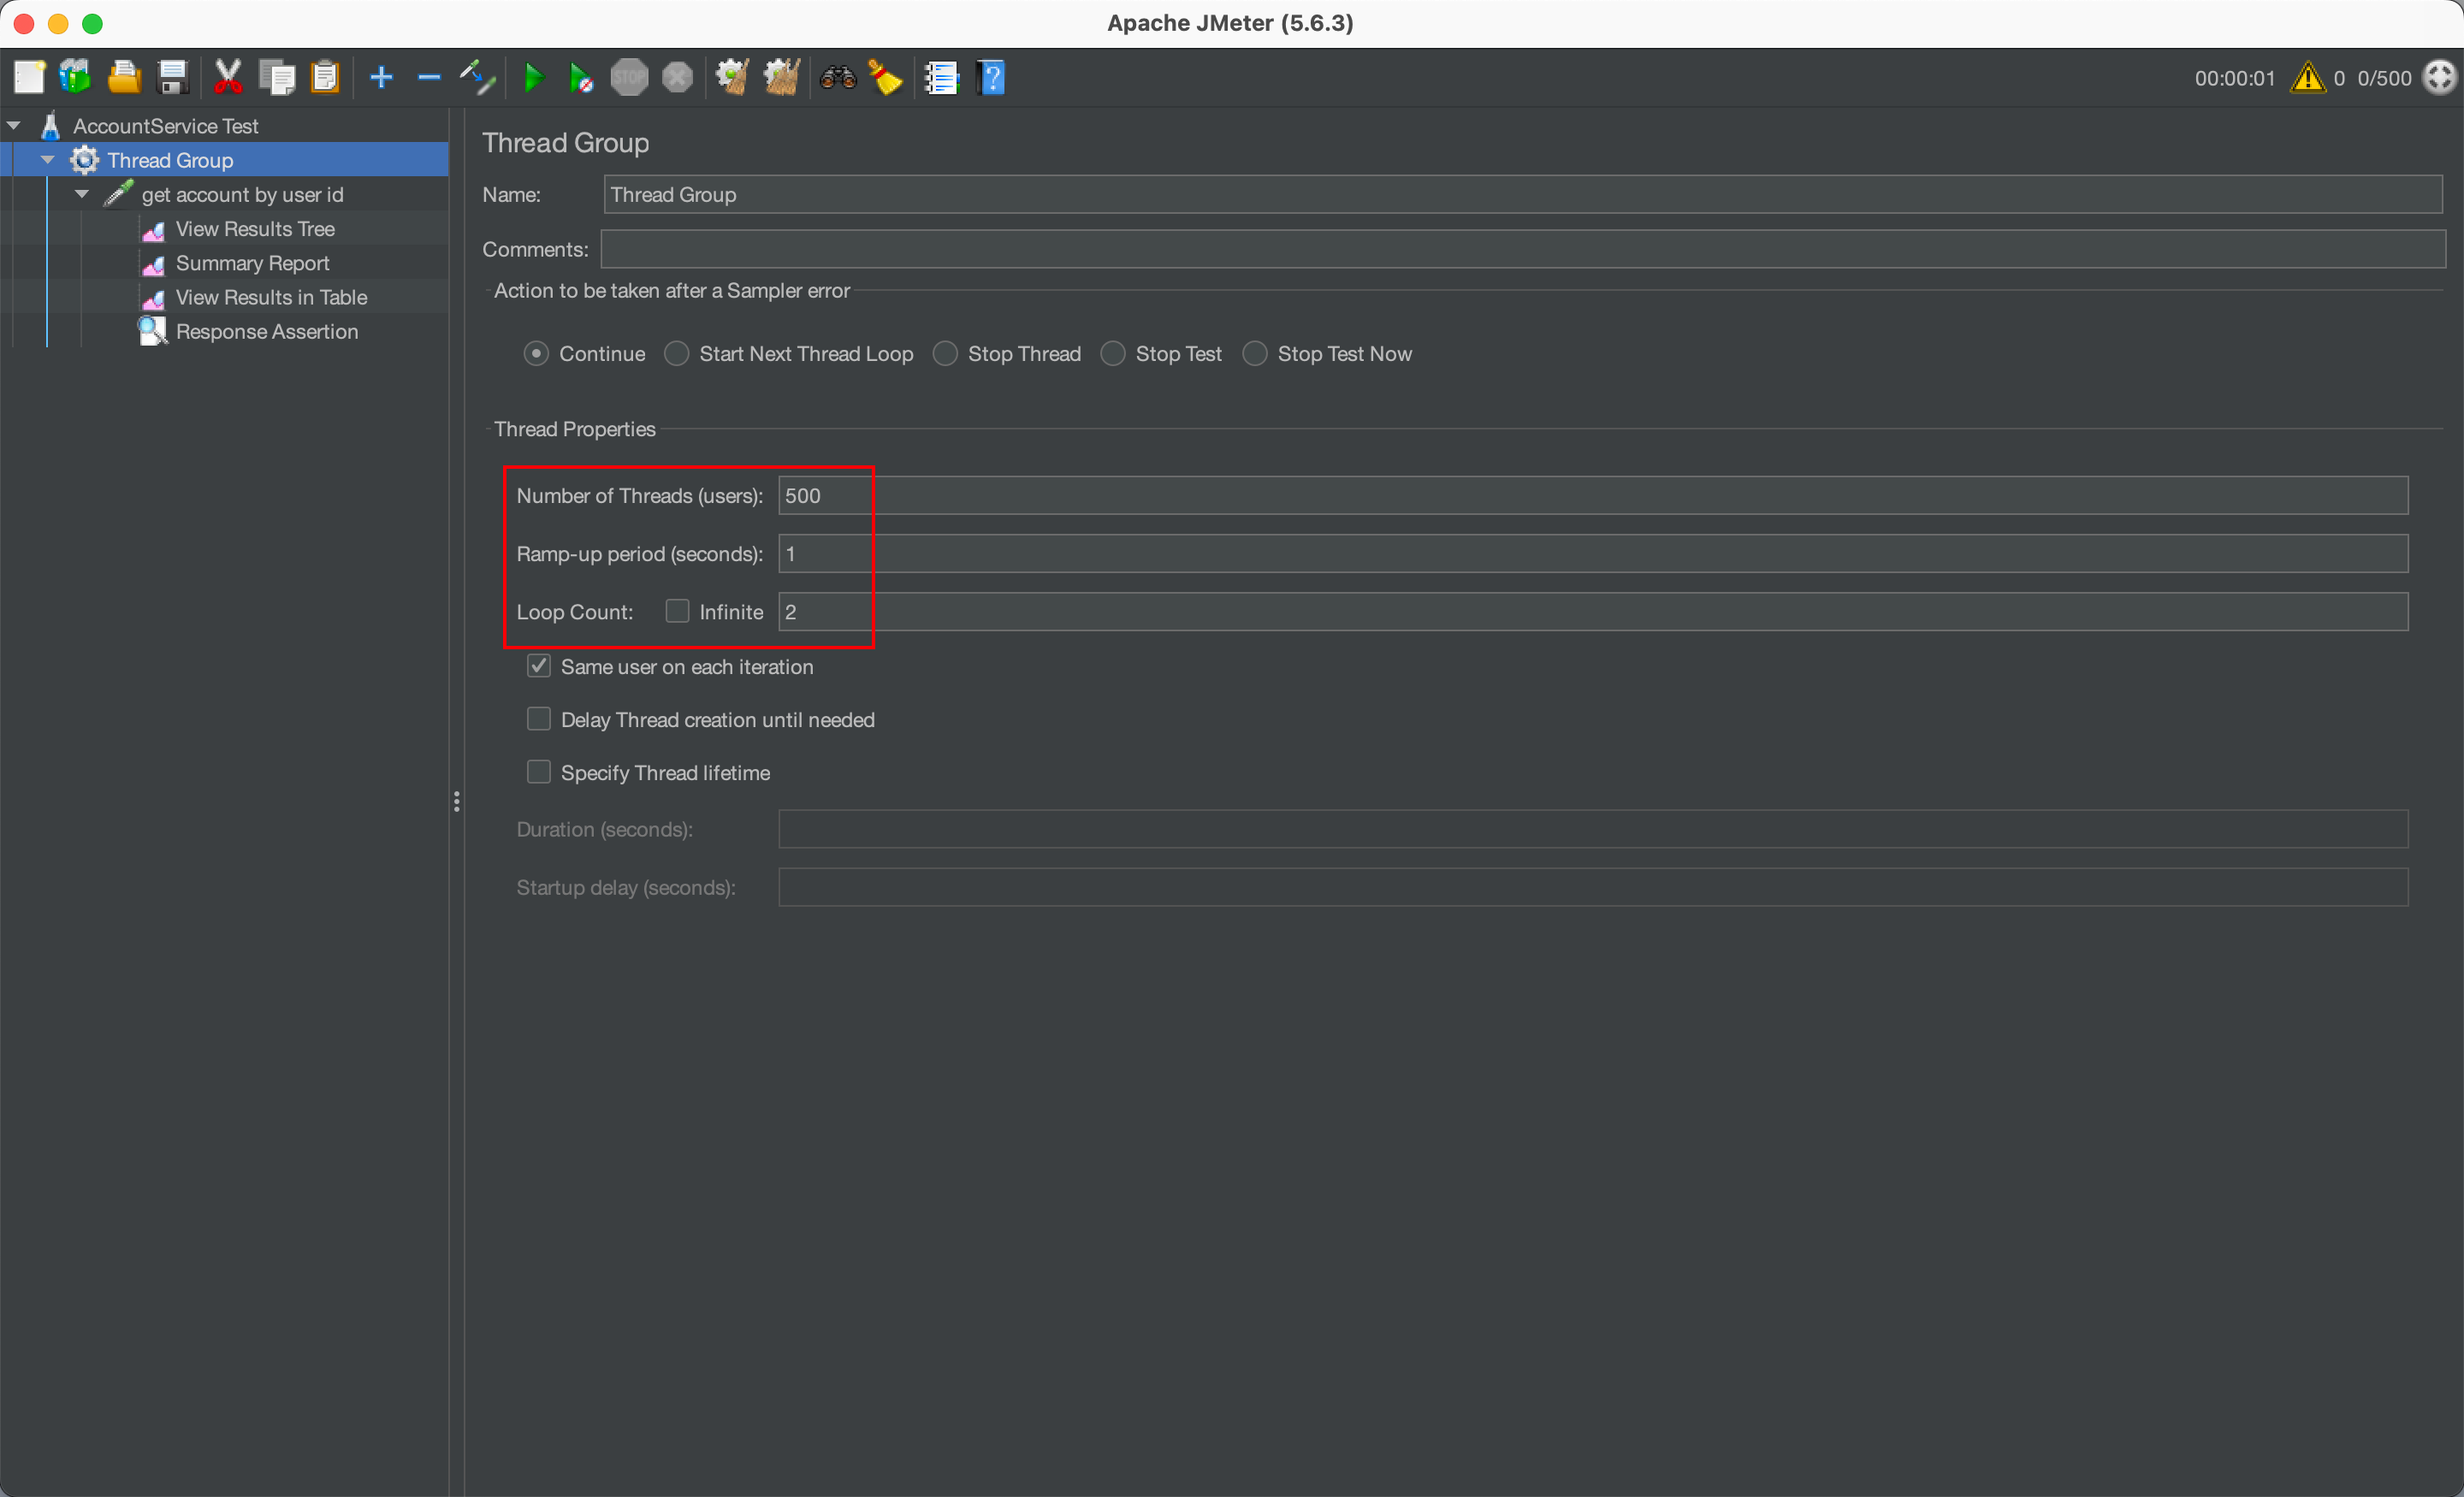
Task: Select the Stop Thread radio button
Action: click(x=945, y=354)
